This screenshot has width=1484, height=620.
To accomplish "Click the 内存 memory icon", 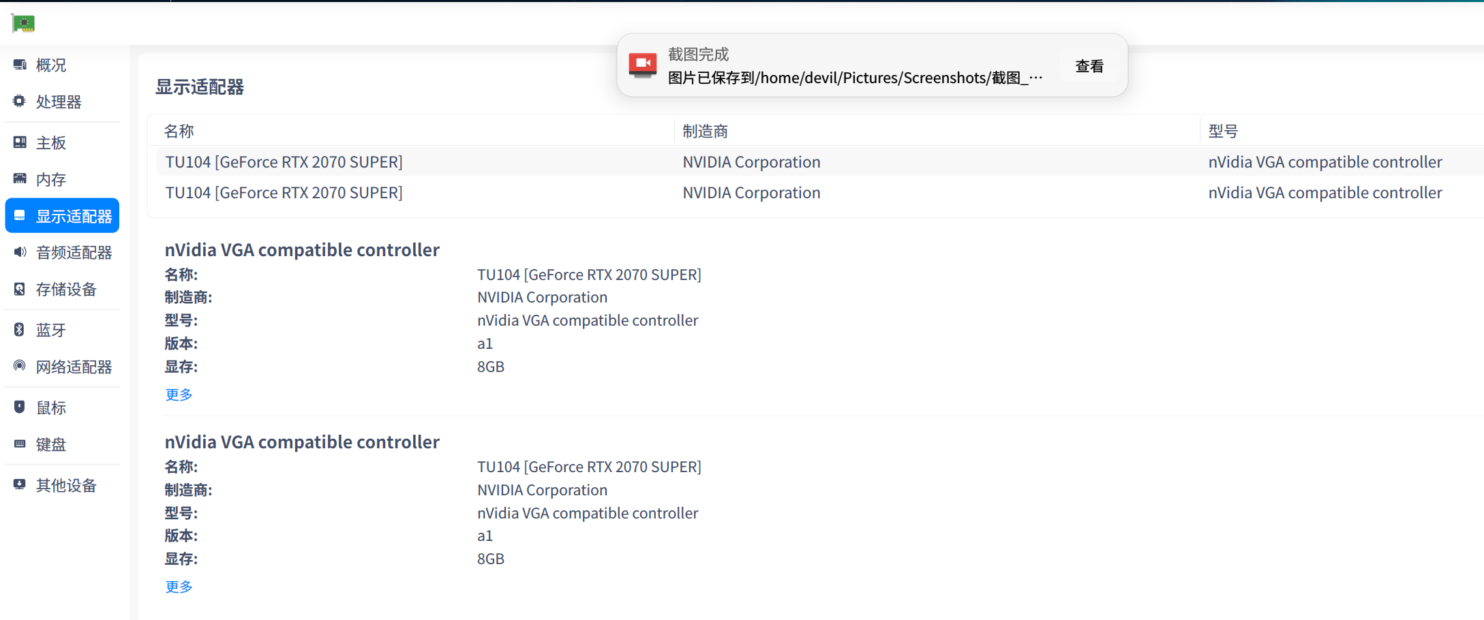I will point(20,179).
